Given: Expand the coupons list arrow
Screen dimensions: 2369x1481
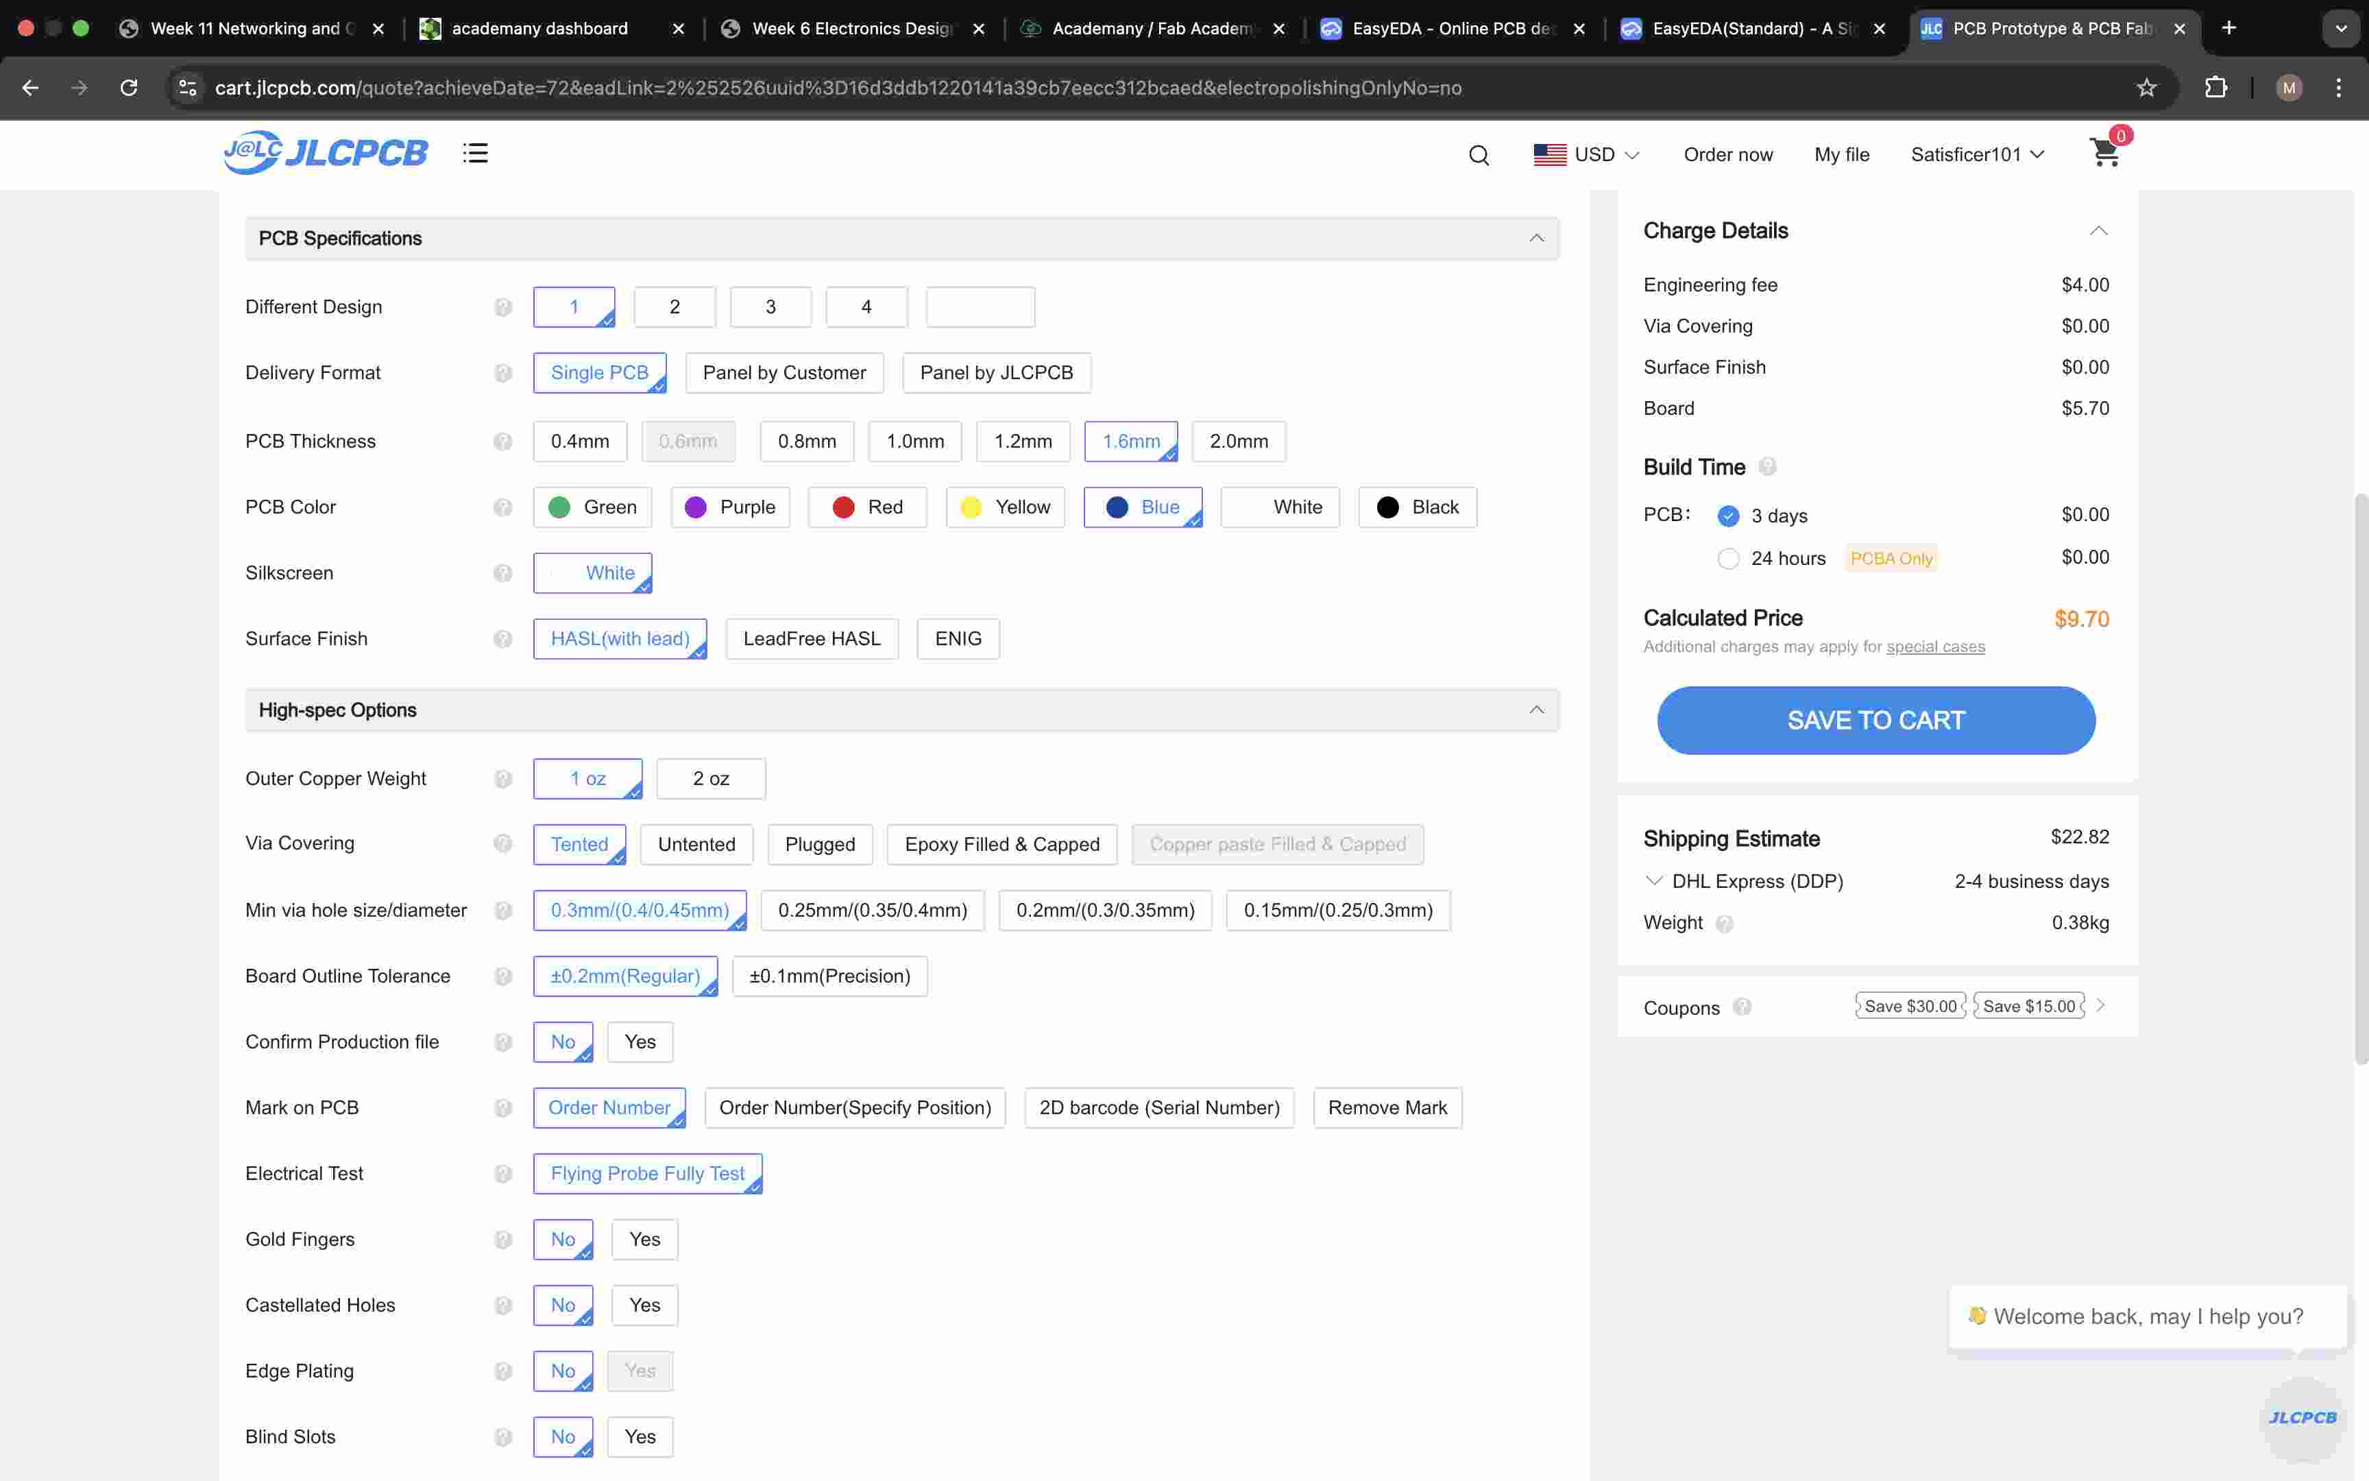Looking at the screenshot, I should (2100, 1006).
